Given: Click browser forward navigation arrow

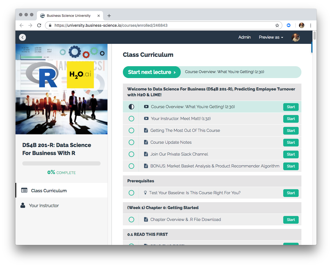Looking at the screenshot, I should [x=30, y=25].
